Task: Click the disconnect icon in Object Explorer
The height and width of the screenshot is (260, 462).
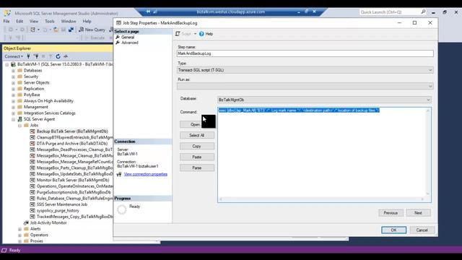Action: pyautogui.click(x=36, y=56)
